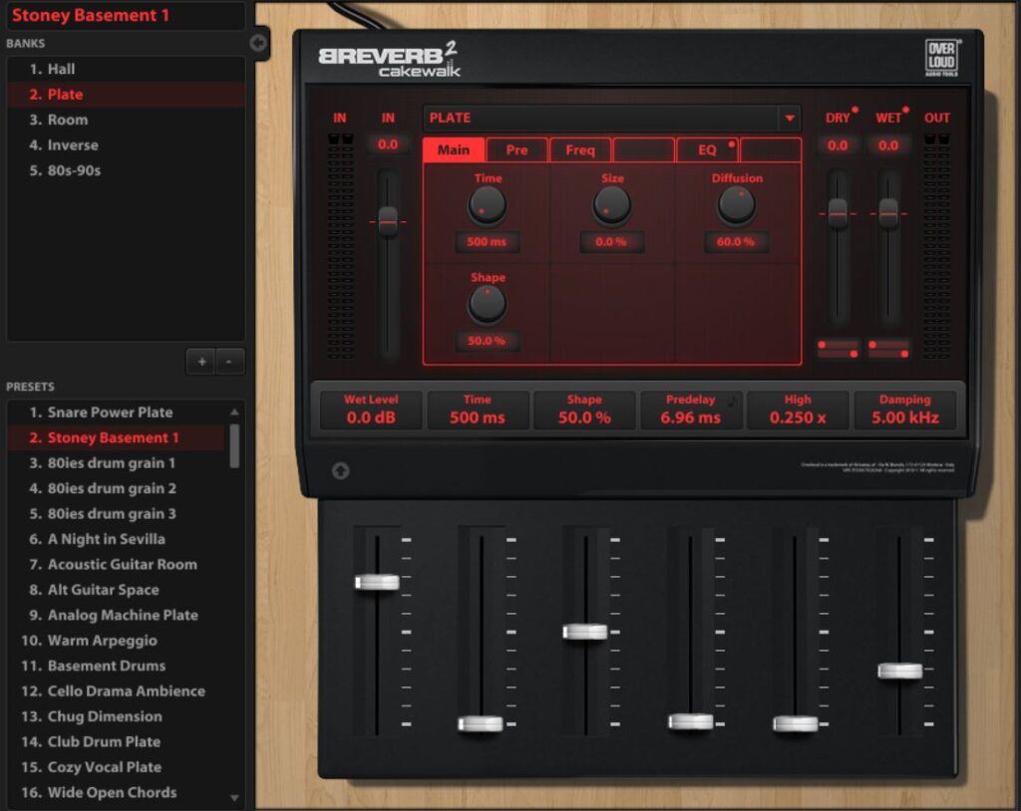Load the Cozy Vocal Plate preset
Image resolution: width=1021 pixels, height=811 pixels.
tap(118, 767)
